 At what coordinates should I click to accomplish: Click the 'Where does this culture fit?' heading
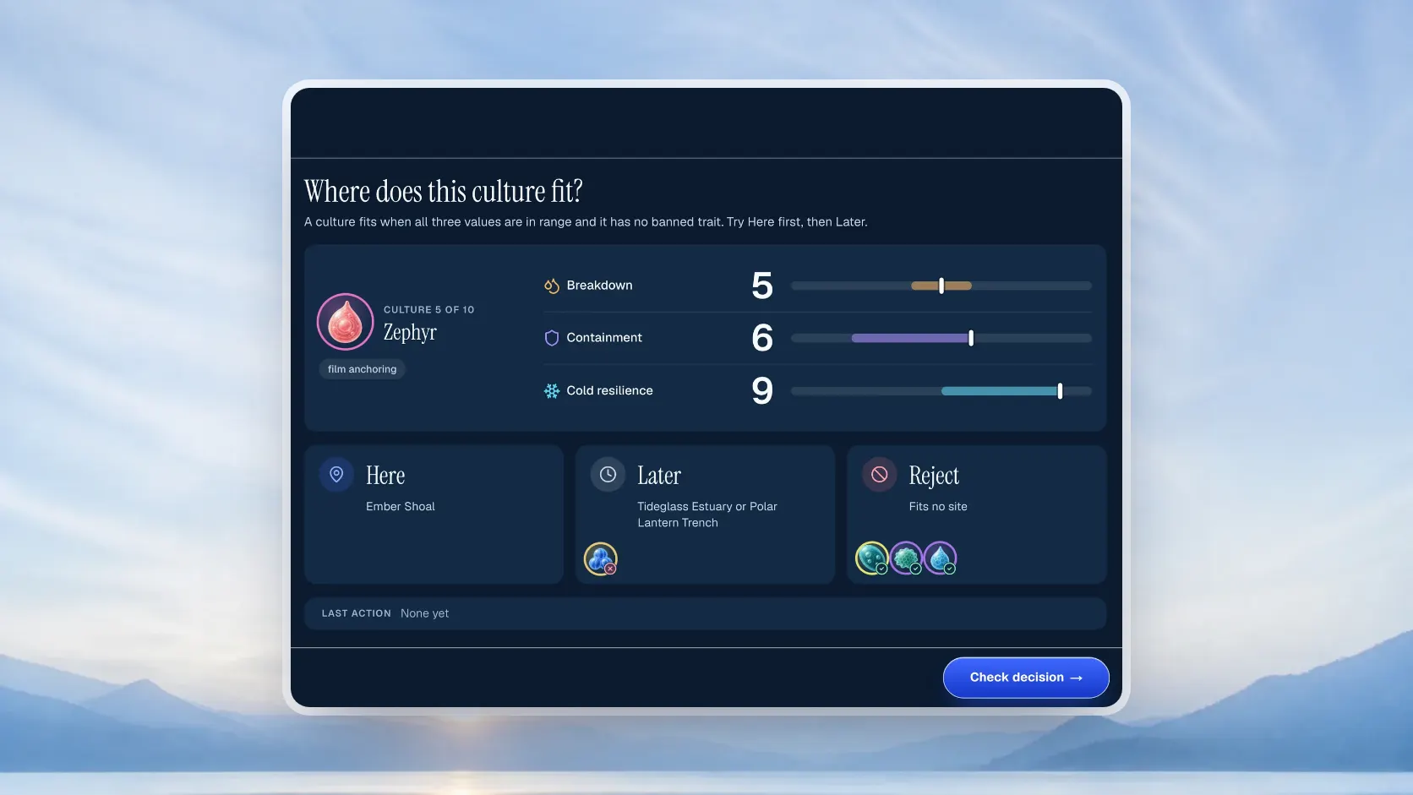pos(443,192)
